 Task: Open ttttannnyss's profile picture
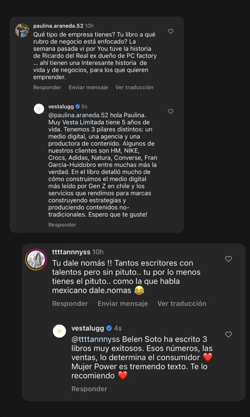[37, 257]
